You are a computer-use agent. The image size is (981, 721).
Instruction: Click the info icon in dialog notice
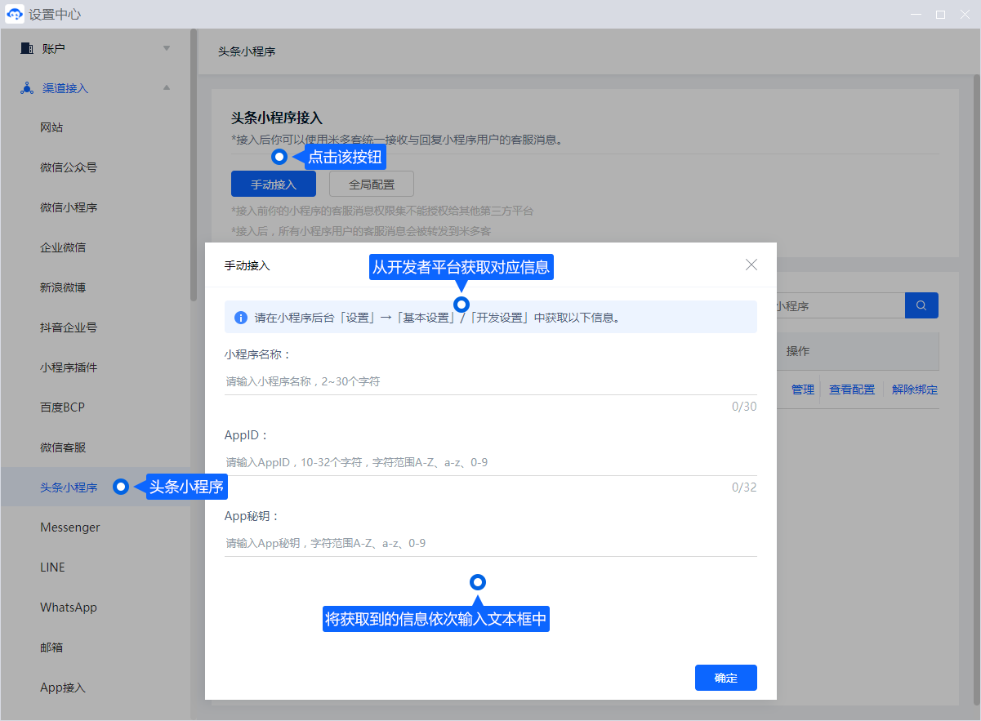click(241, 318)
